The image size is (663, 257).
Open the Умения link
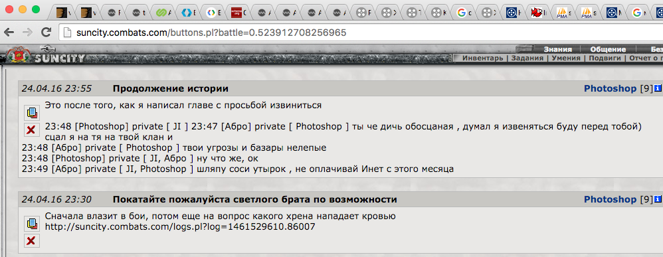566,58
